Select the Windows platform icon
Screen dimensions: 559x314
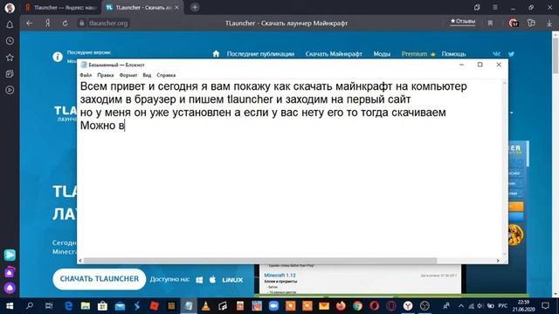199,280
